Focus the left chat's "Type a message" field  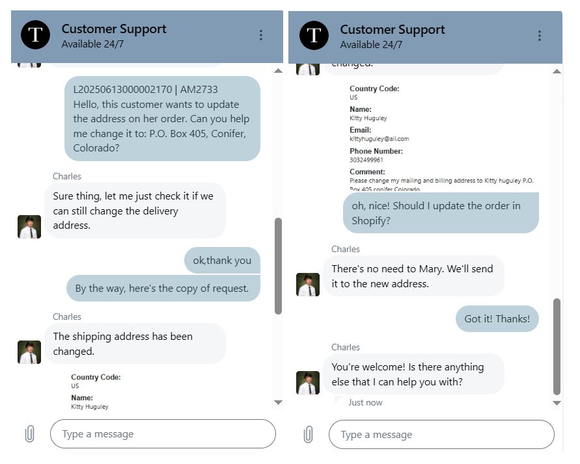(x=163, y=434)
